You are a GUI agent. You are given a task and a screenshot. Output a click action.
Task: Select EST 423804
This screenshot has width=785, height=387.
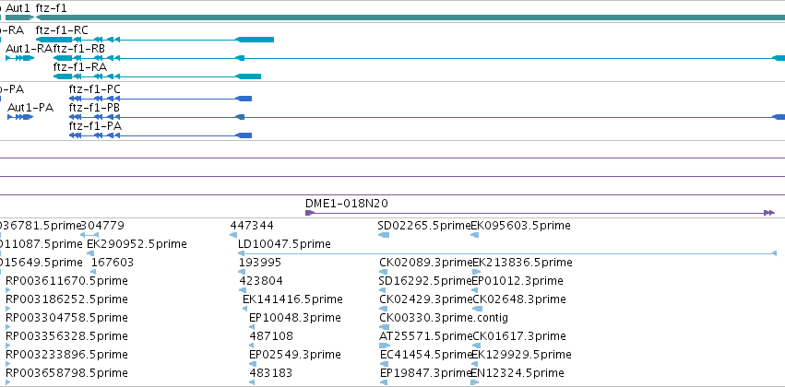tap(261, 280)
